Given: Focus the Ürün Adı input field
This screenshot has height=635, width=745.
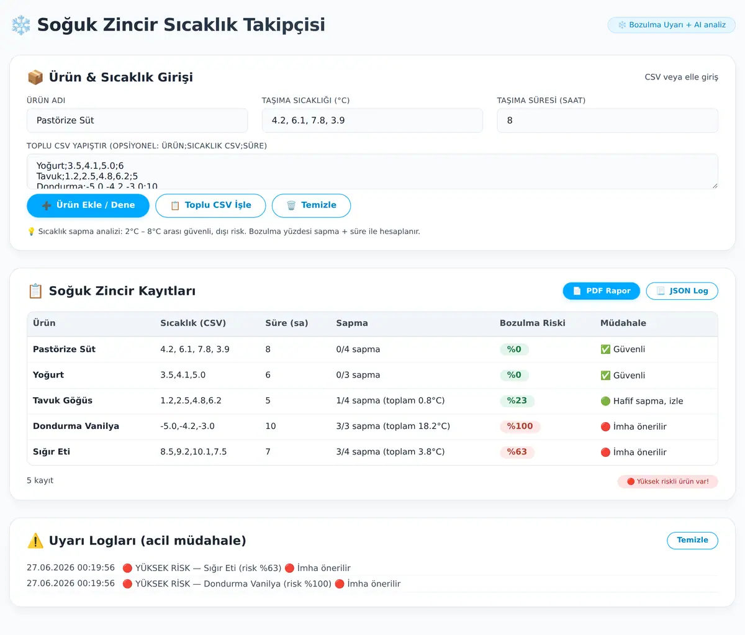Looking at the screenshot, I should 137,120.
